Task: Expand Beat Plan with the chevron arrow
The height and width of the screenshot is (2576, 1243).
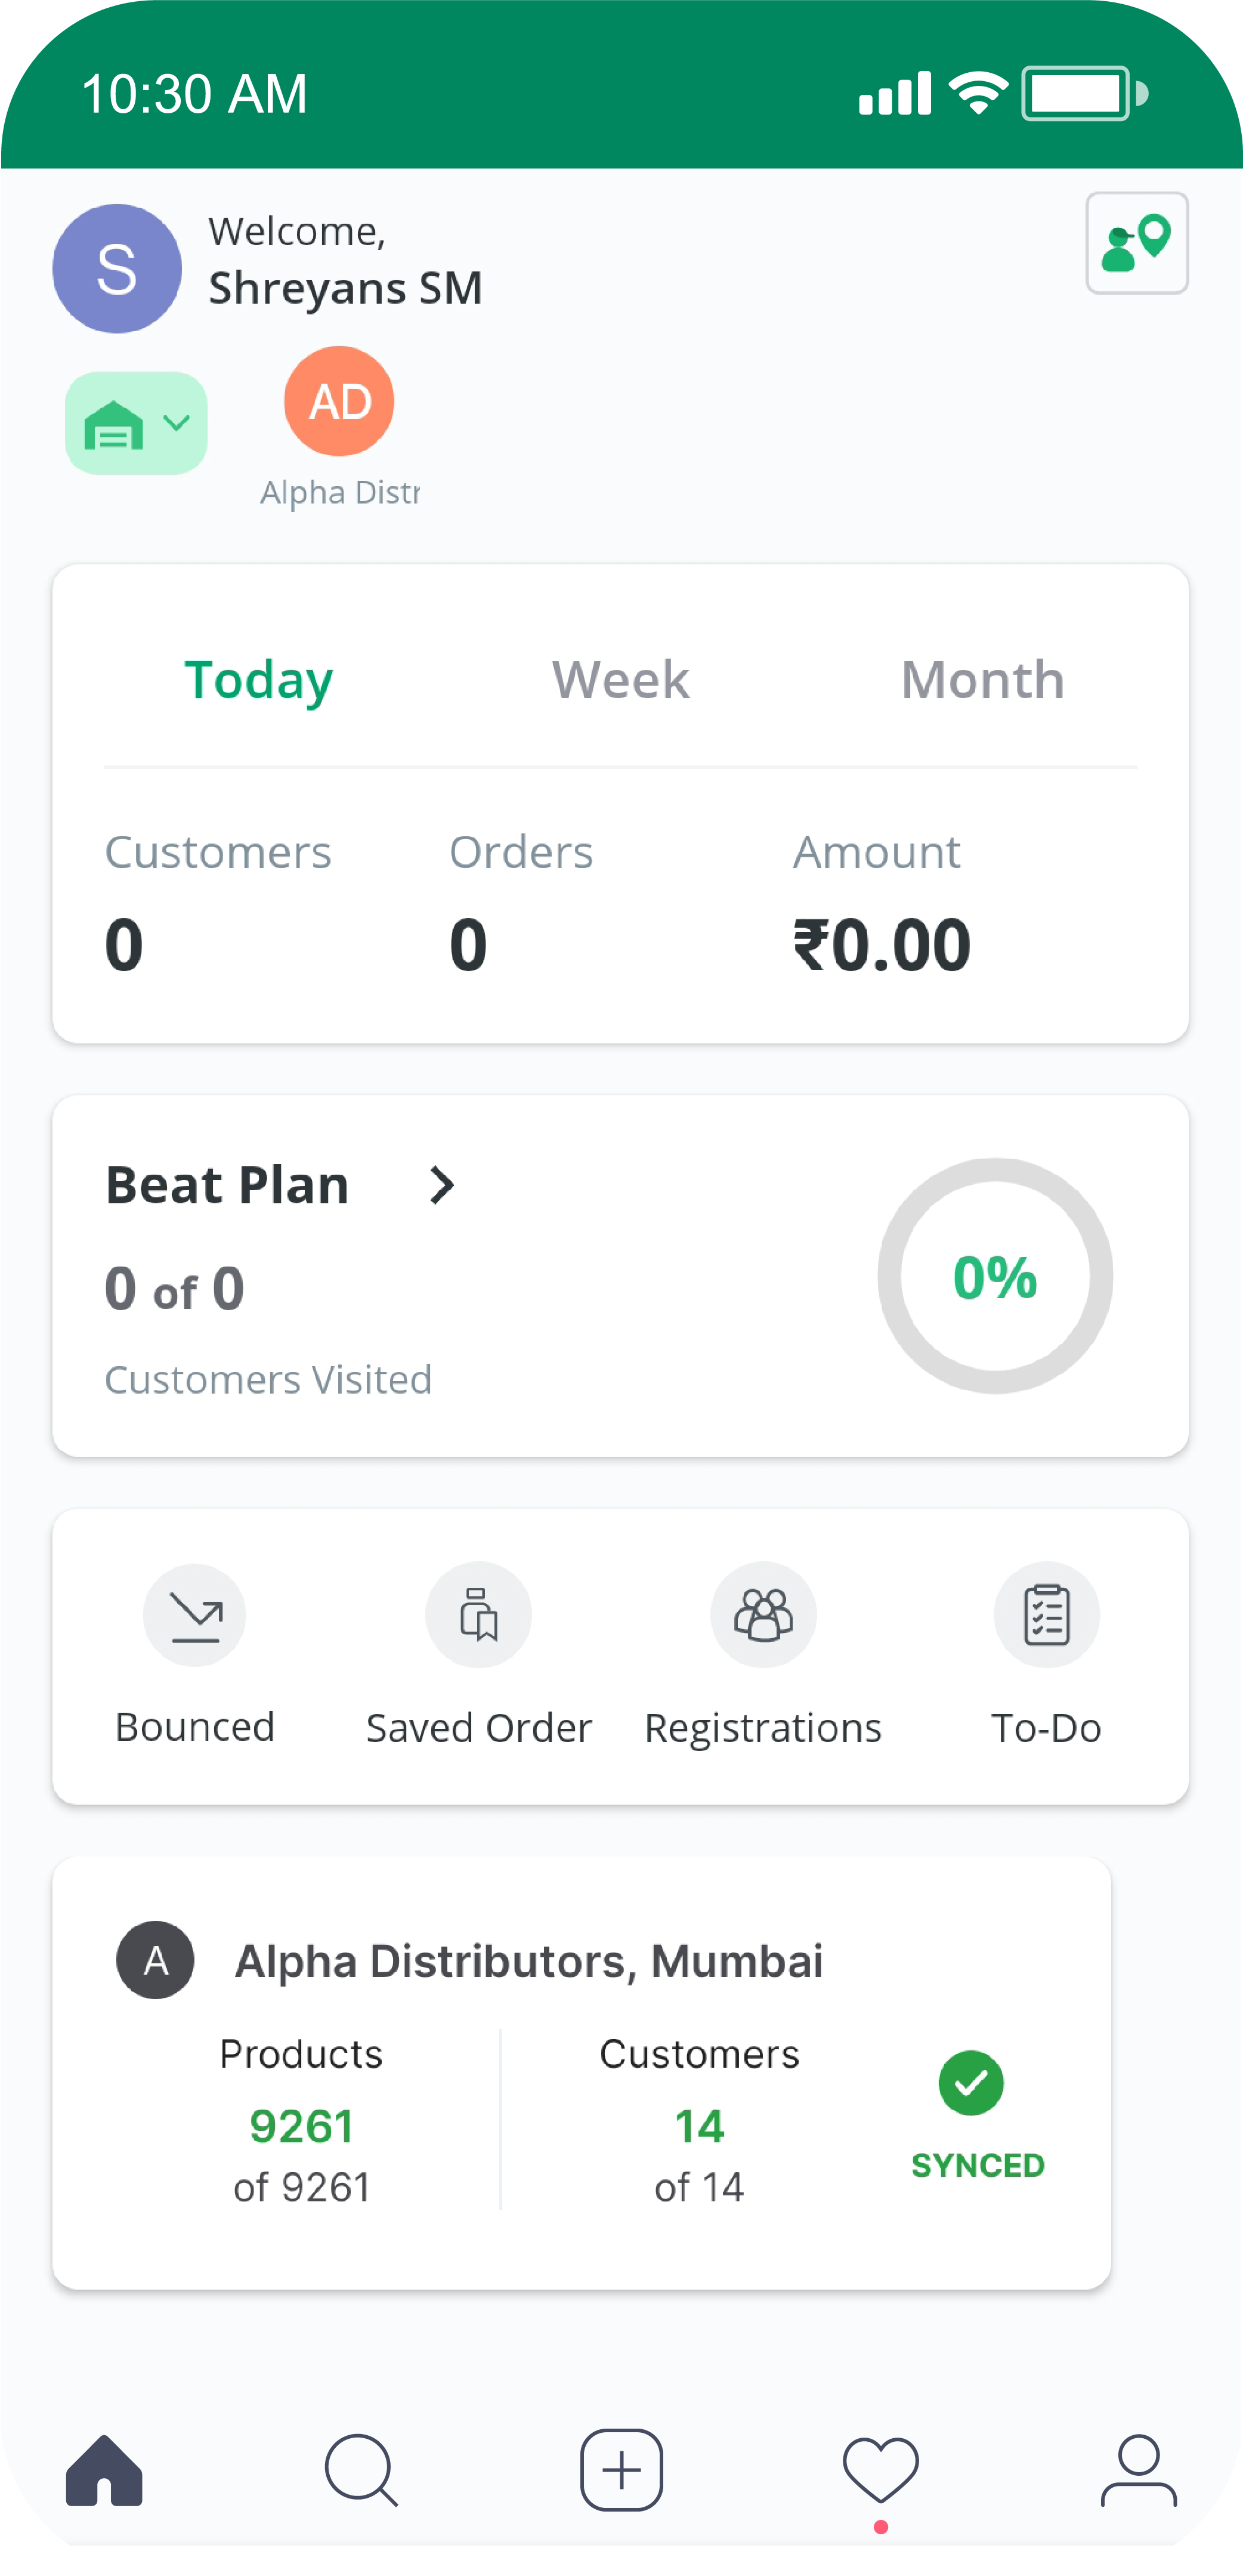Action: (x=441, y=1185)
